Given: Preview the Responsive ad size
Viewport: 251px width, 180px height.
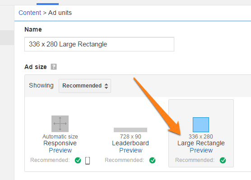Looking at the screenshot, I should coord(60,150).
